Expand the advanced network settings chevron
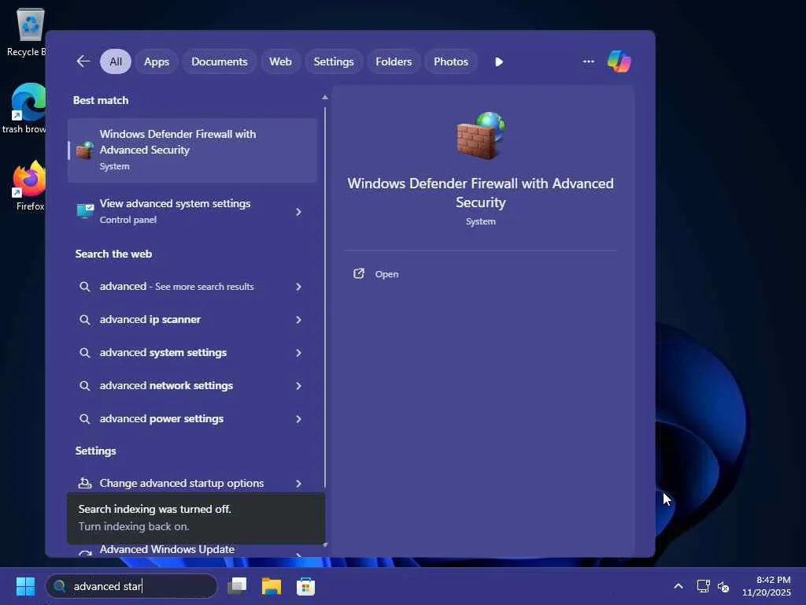Image resolution: width=806 pixels, height=605 pixels. pyautogui.click(x=298, y=386)
